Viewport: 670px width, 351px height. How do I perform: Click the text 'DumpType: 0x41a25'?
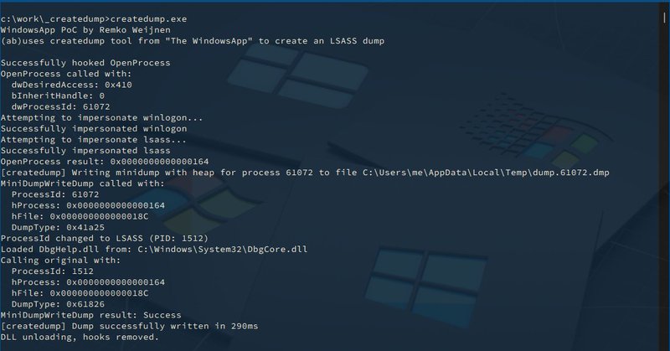click(x=58, y=228)
